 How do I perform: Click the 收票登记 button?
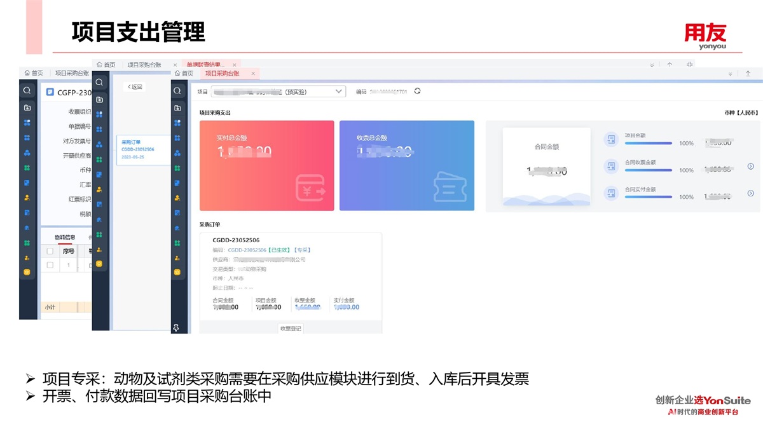click(x=291, y=329)
